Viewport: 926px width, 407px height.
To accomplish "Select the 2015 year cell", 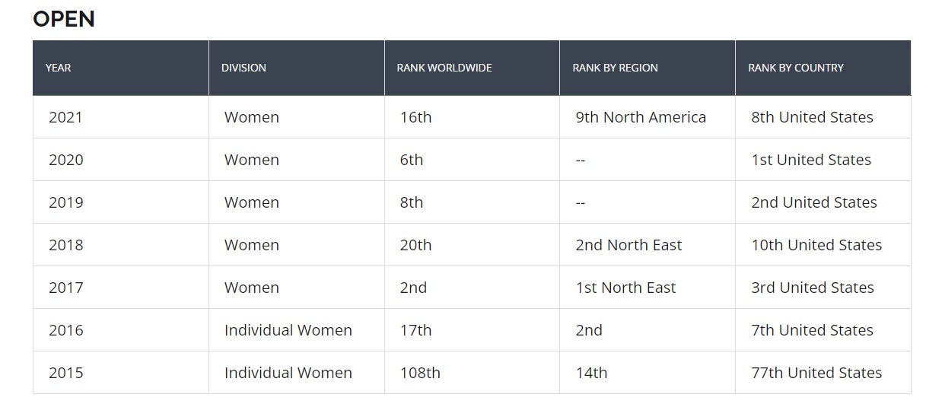I will click(x=65, y=373).
